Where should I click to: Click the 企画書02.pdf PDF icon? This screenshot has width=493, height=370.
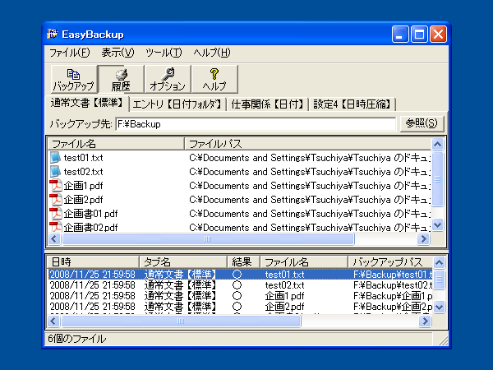(x=56, y=227)
